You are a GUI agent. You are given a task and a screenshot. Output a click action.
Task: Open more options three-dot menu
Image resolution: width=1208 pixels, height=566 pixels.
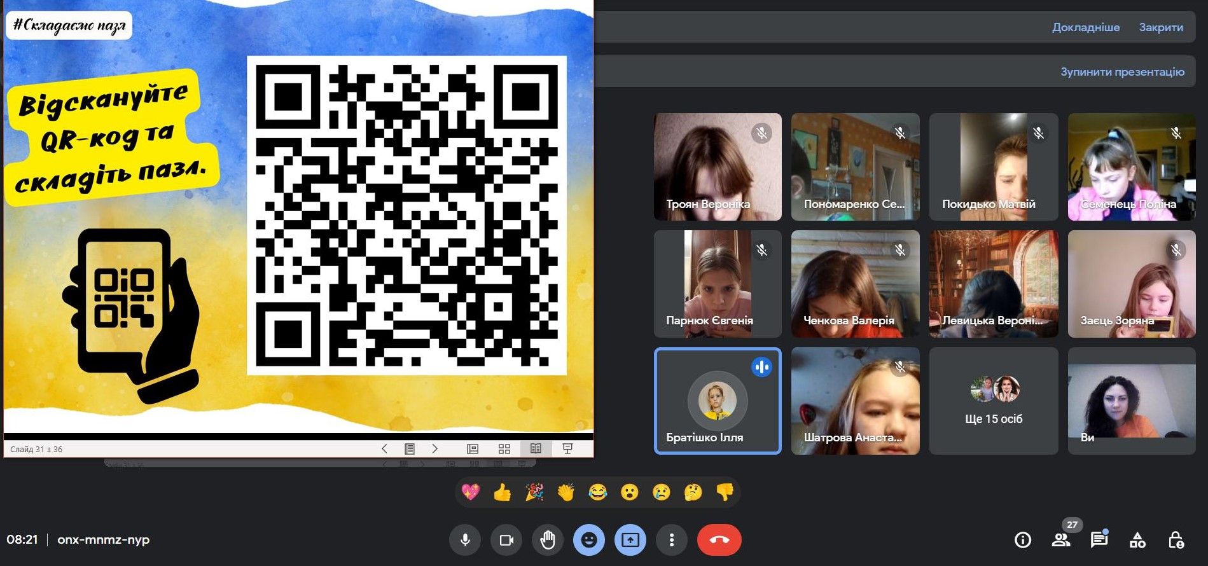point(672,540)
